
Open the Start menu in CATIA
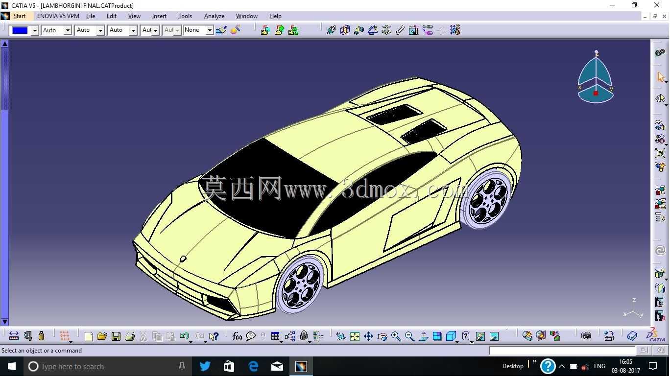(20, 16)
